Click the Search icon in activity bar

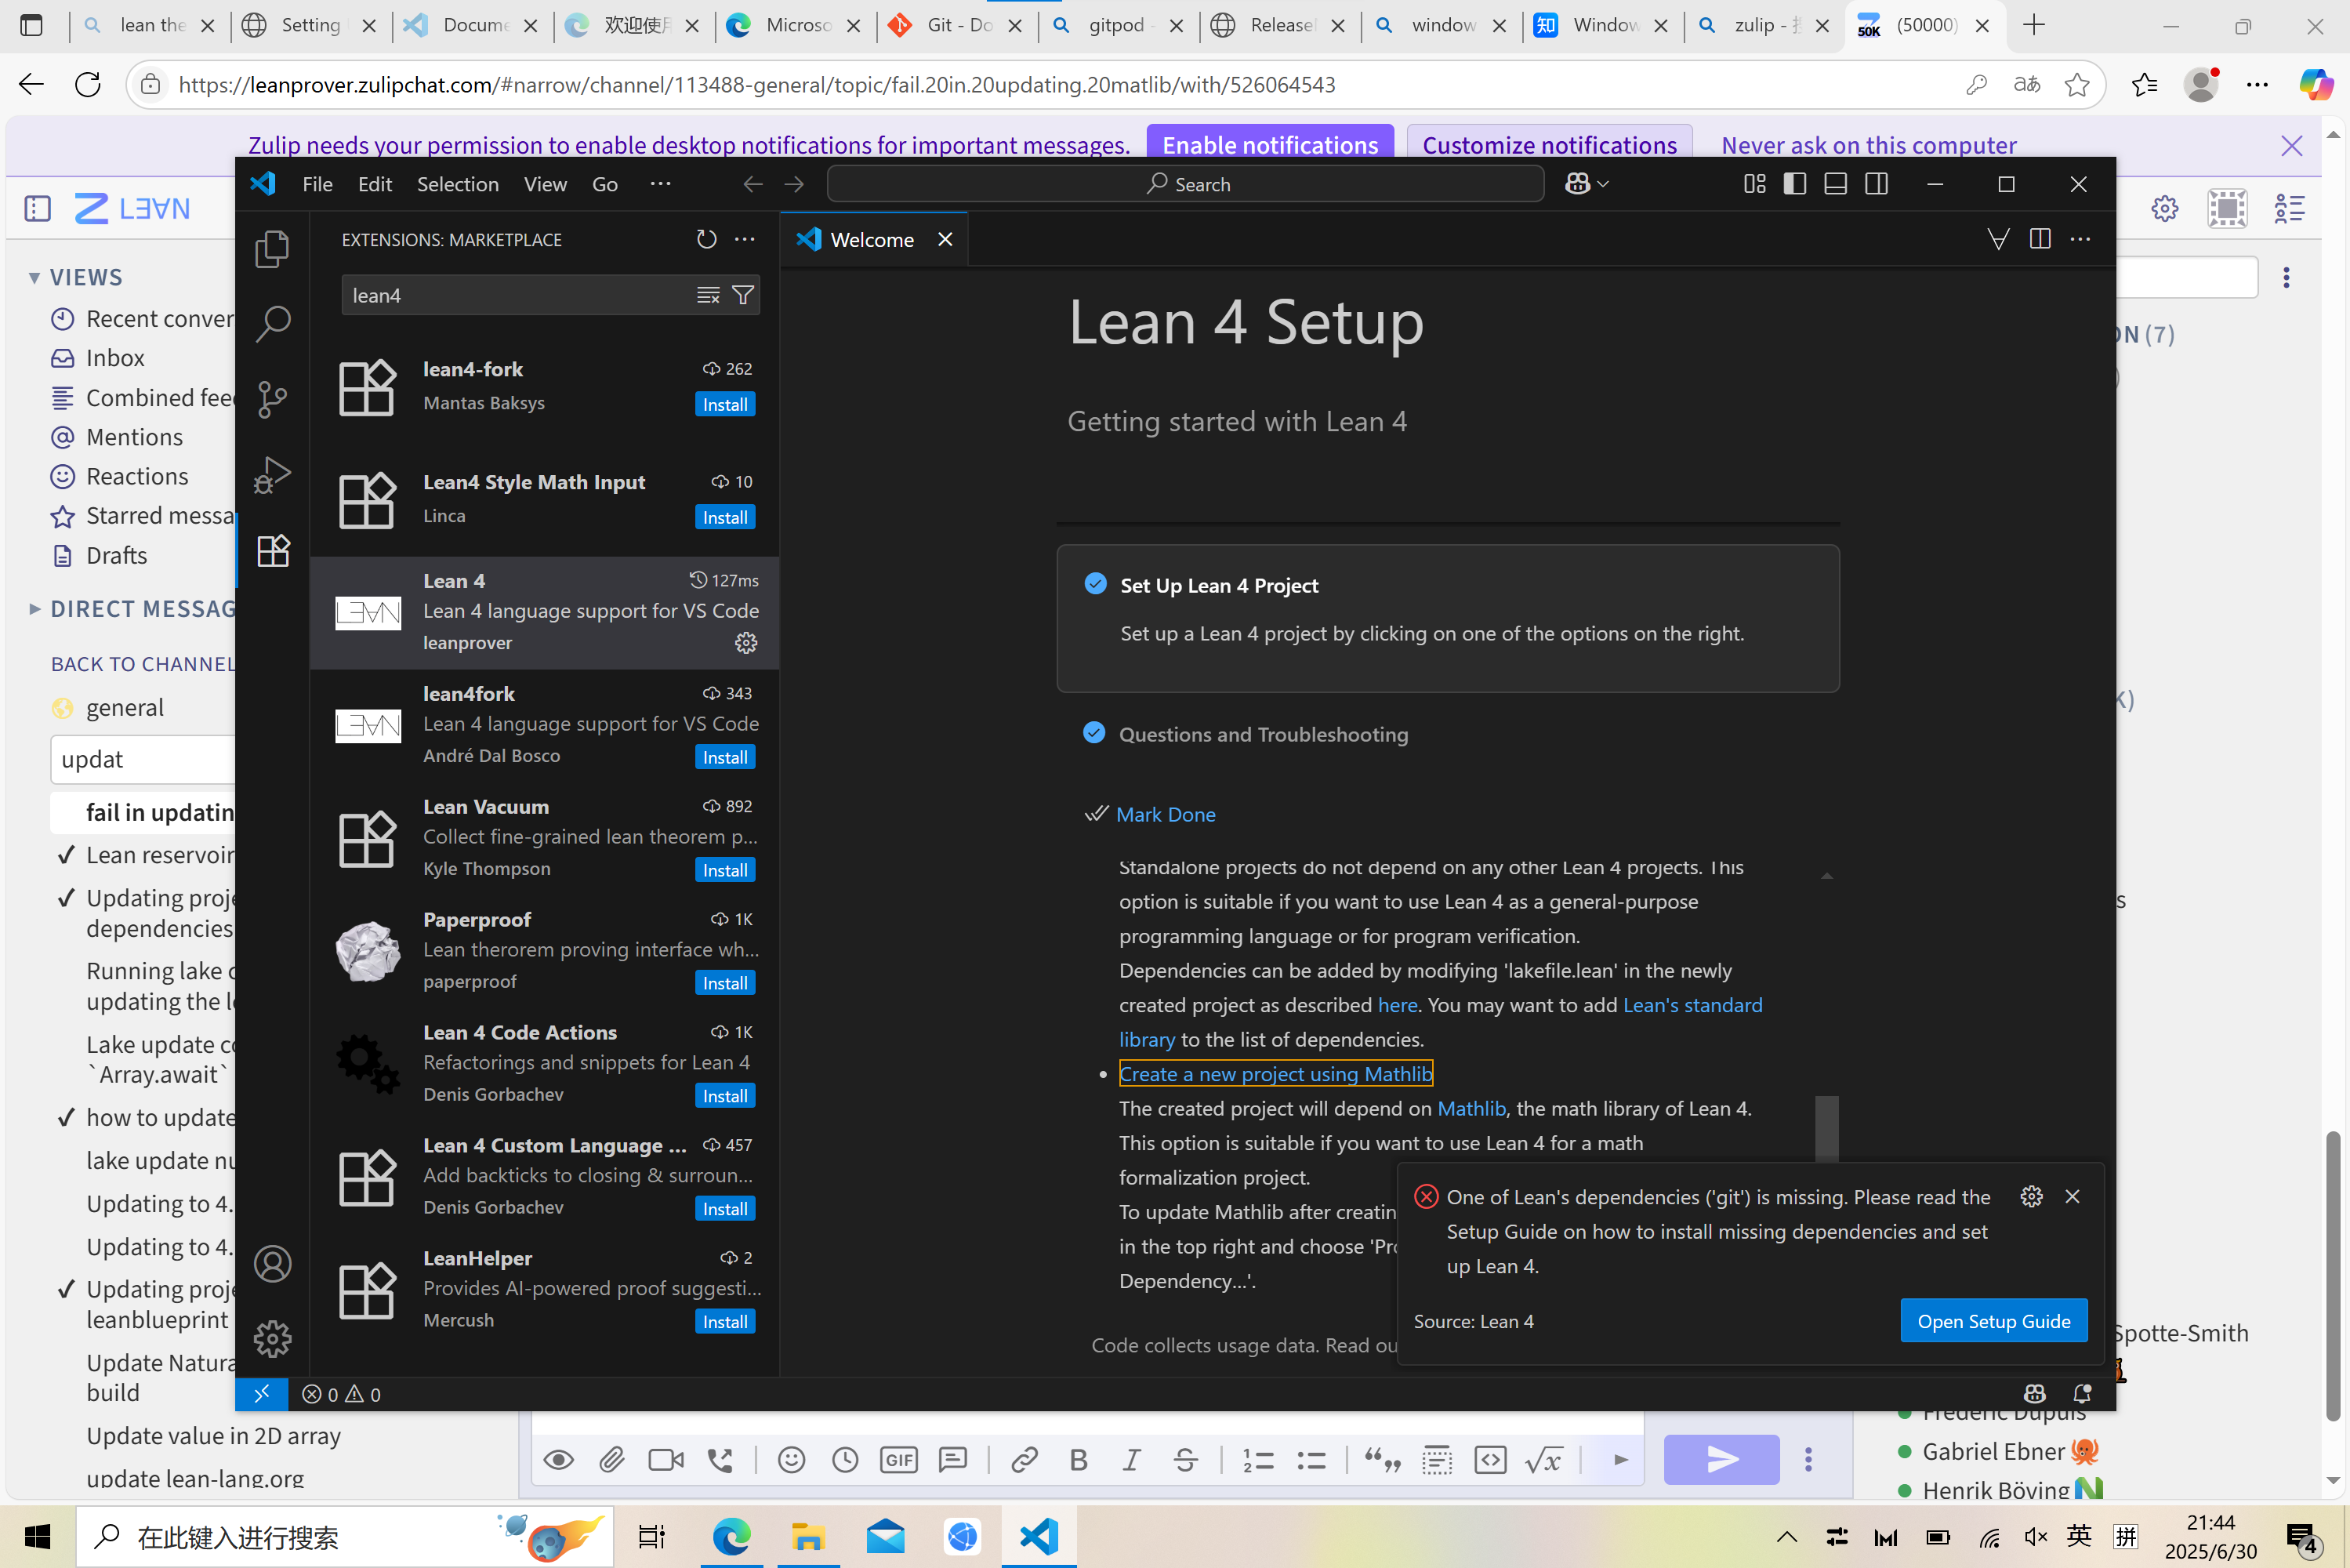tap(272, 324)
